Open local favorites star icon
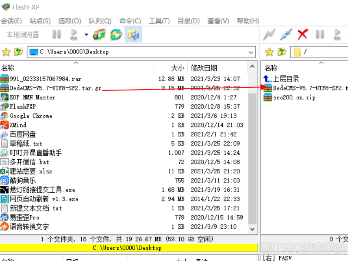 point(6,52)
